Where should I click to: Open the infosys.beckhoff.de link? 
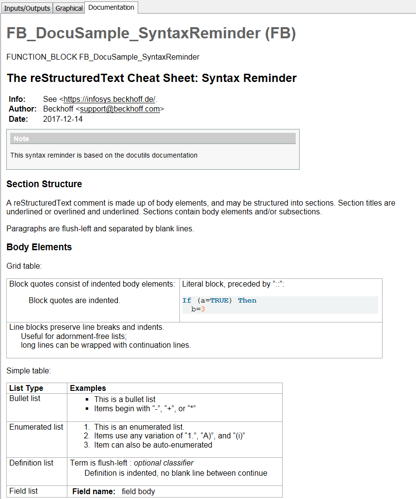[x=109, y=99]
